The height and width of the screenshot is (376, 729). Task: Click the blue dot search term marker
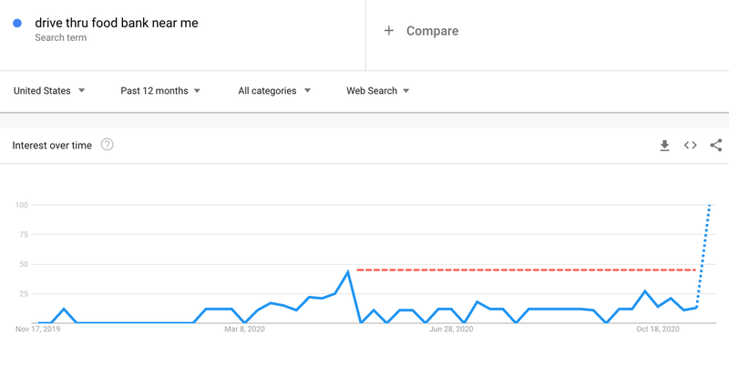click(x=17, y=23)
